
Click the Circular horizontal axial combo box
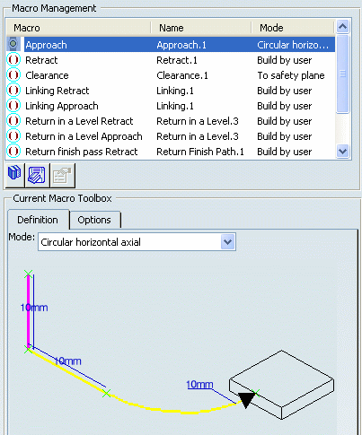click(x=137, y=241)
